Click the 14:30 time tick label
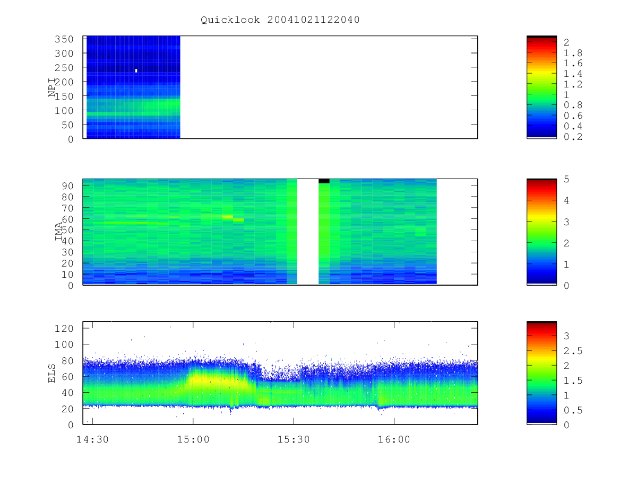 pyautogui.click(x=93, y=439)
